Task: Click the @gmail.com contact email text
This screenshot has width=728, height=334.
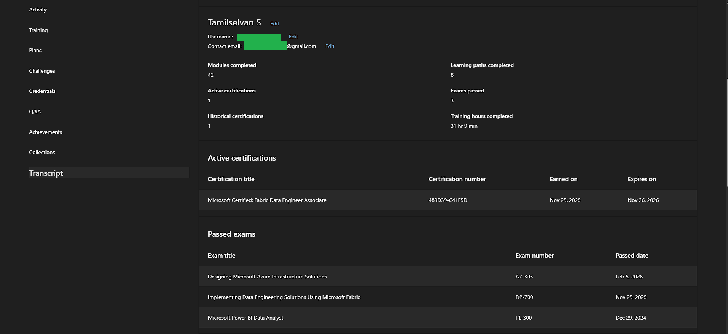Action: pos(301,46)
